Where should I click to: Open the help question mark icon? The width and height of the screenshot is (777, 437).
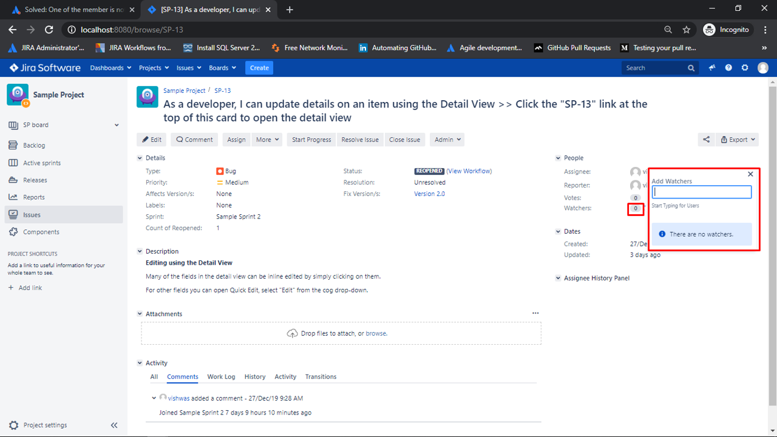click(x=728, y=68)
